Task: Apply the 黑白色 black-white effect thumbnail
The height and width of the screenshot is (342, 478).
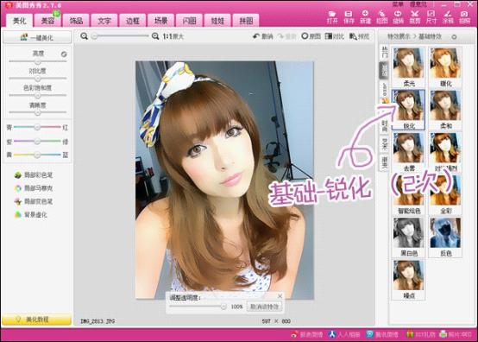Action: [x=408, y=237]
